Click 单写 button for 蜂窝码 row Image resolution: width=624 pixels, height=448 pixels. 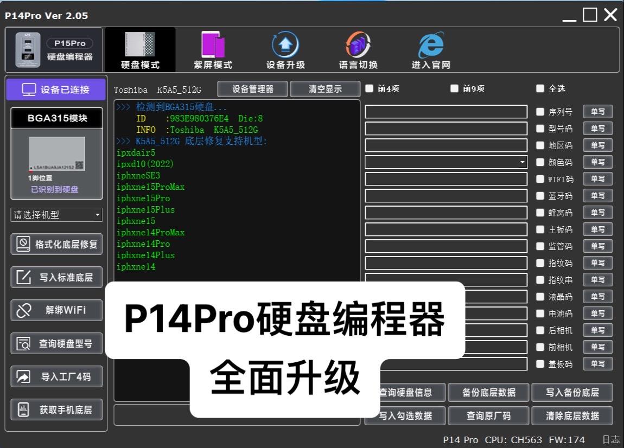point(598,213)
